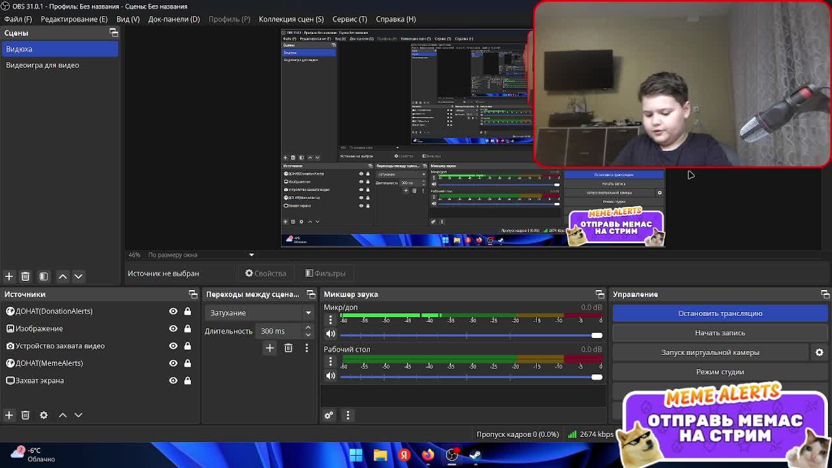Add a new scene with the plus icon
Image resolution: width=832 pixels, height=468 pixels.
(9, 276)
